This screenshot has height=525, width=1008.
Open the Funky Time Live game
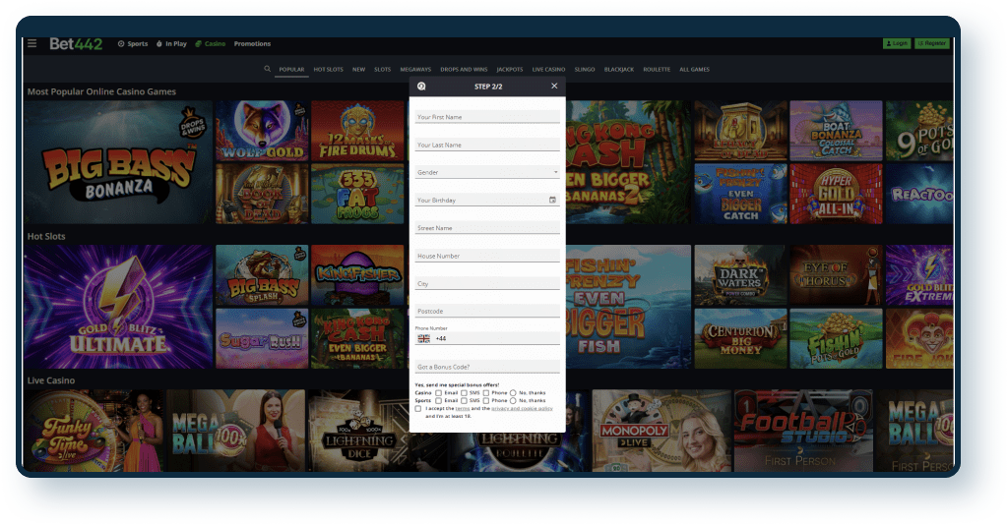[x=94, y=431]
